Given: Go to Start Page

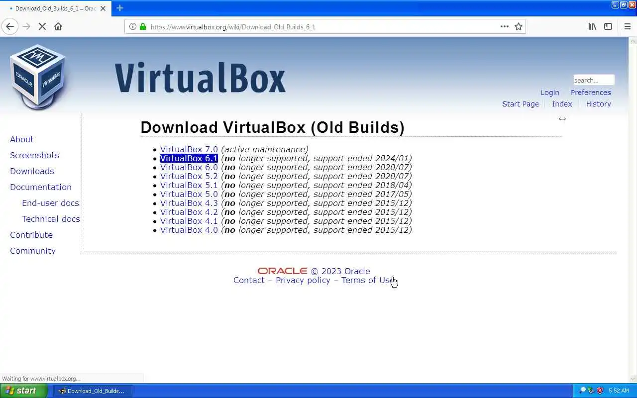Looking at the screenshot, I should (x=521, y=104).
